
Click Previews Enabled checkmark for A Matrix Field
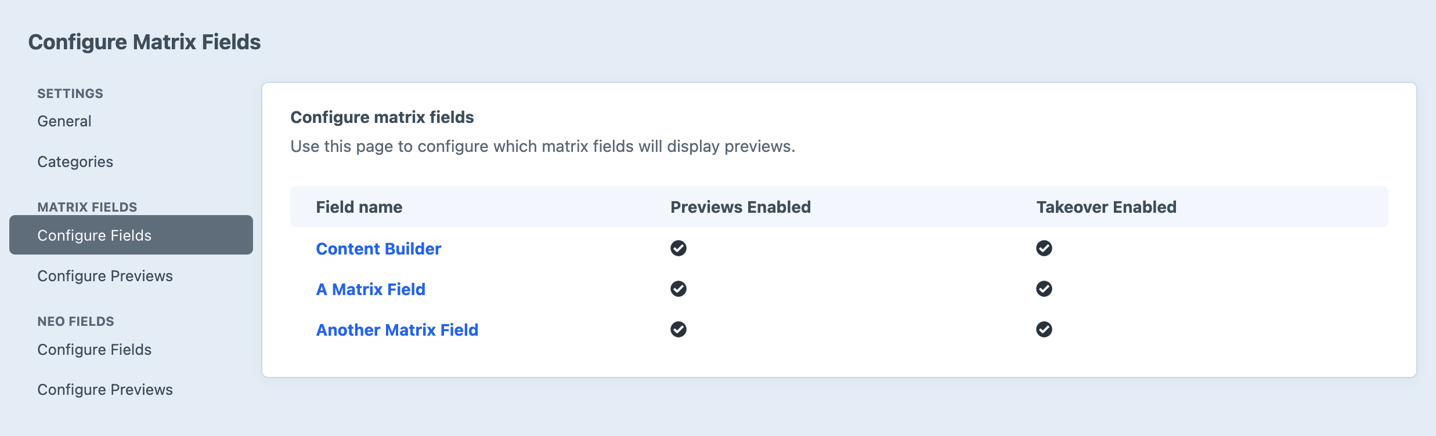tap(678, 289)
